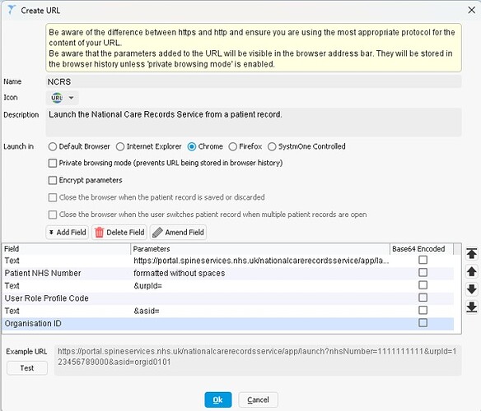This screenshot has height=411, width=481.
Task: Click the URL icon preview
Action: click(x=57, y=98)
